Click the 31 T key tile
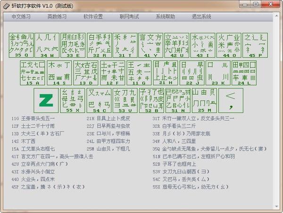283x213 pixels. click(x=125, y=45)
